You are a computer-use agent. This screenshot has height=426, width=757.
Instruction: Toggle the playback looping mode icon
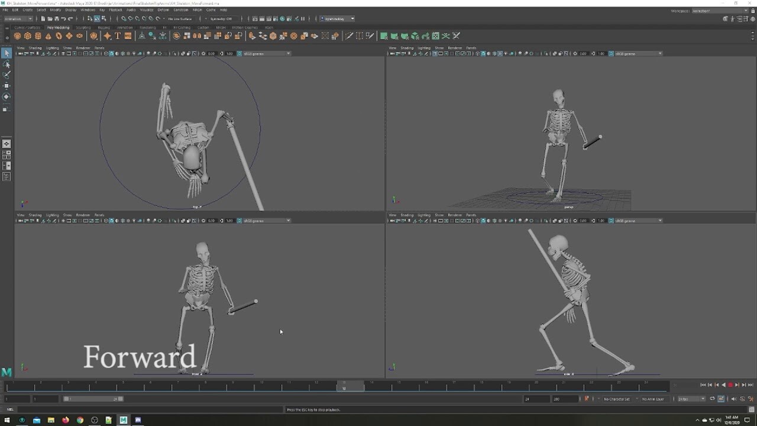tap(713, 398)
